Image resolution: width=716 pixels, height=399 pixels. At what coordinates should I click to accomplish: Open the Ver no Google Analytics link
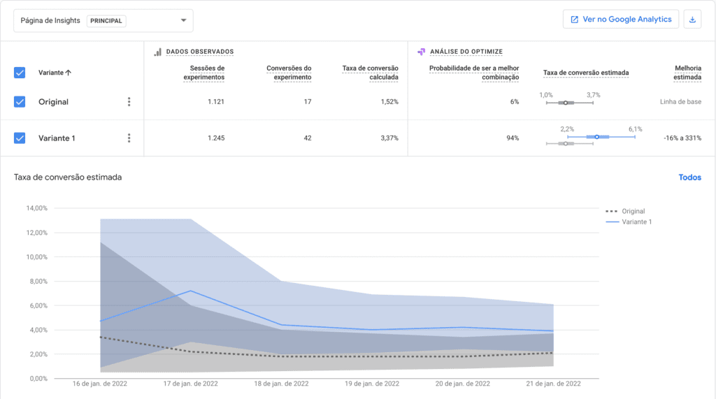[621, 20]
